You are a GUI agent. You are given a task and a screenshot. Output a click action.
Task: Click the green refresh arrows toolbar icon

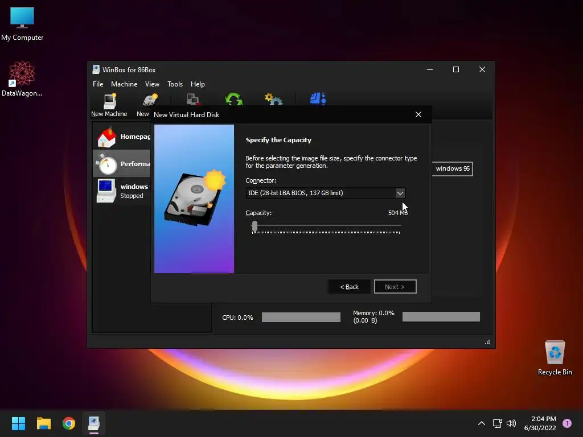pos(234,99)
